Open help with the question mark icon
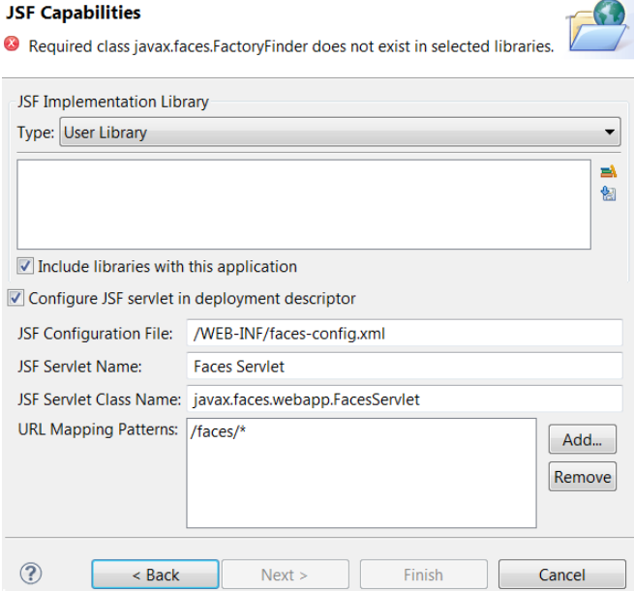634x591 pixels. 31,574
